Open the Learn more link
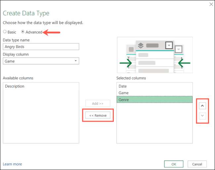This screenshot has width=215, height=170. coord(13,164)
